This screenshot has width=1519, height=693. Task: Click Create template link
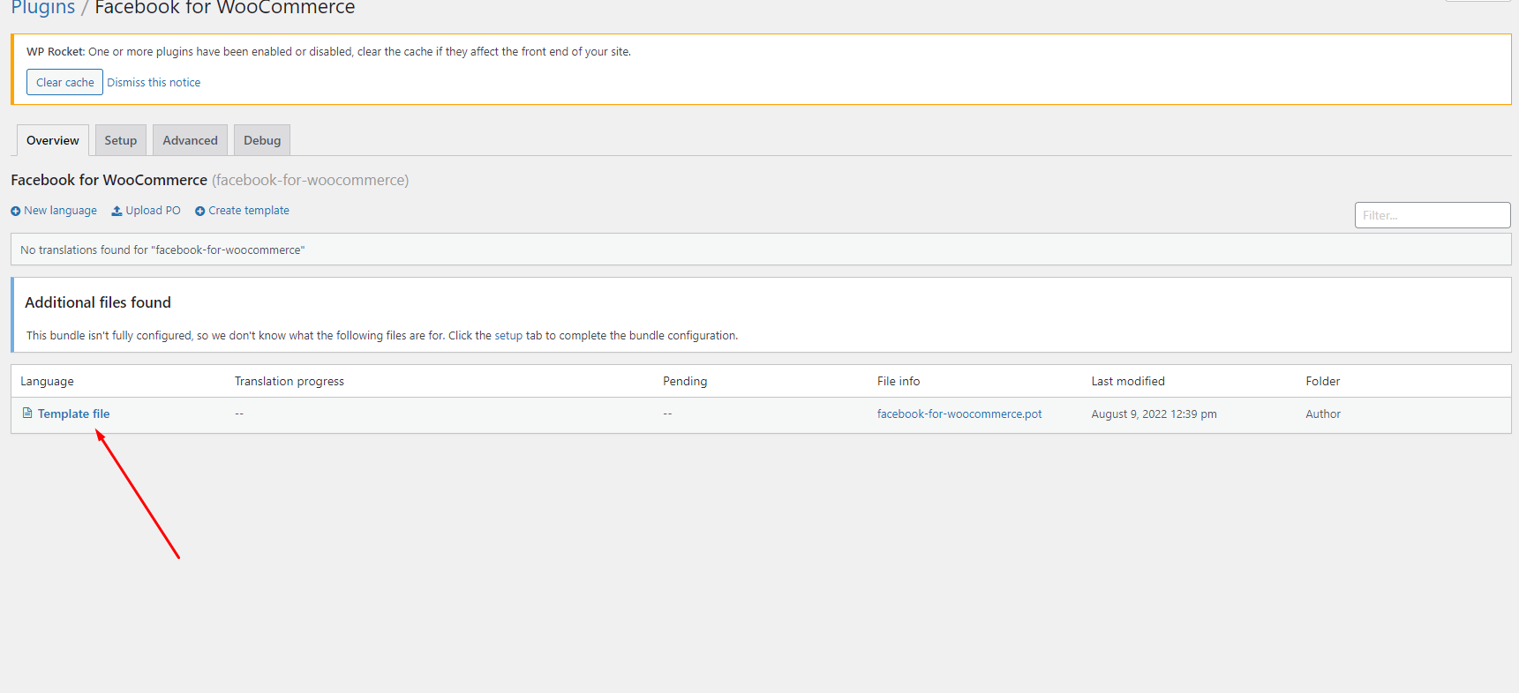(249, 211)
